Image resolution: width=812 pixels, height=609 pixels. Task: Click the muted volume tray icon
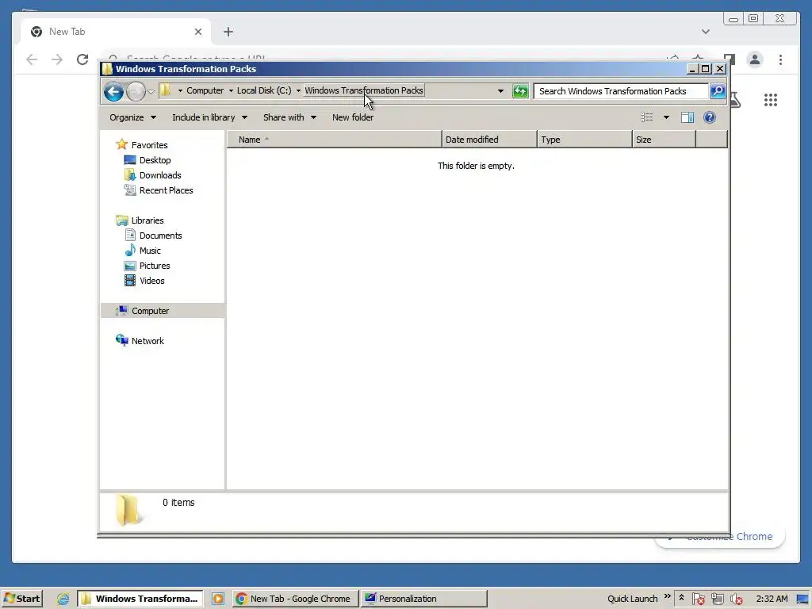[736, 599]
